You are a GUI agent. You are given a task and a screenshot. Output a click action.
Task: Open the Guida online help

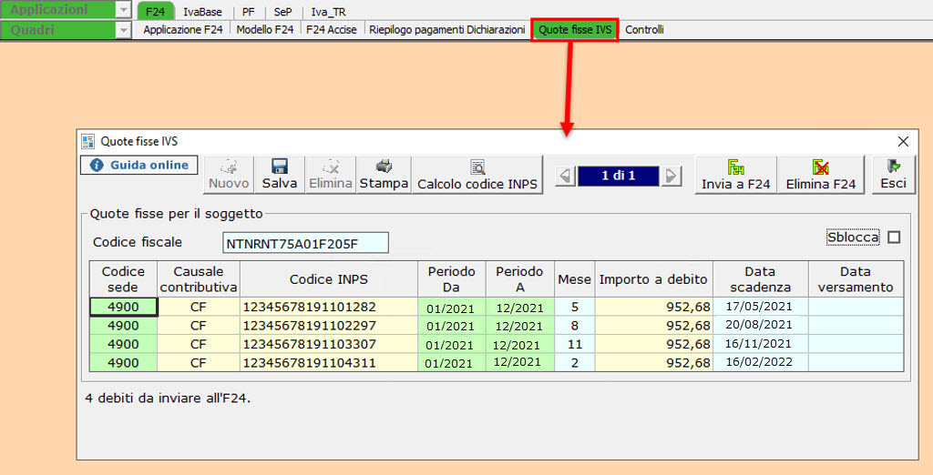[139, 165]
